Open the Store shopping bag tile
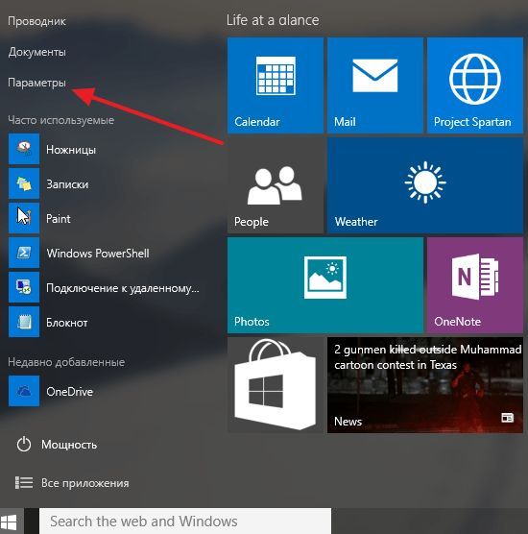Viewport: 528px width, 534px height. [276, 385]
